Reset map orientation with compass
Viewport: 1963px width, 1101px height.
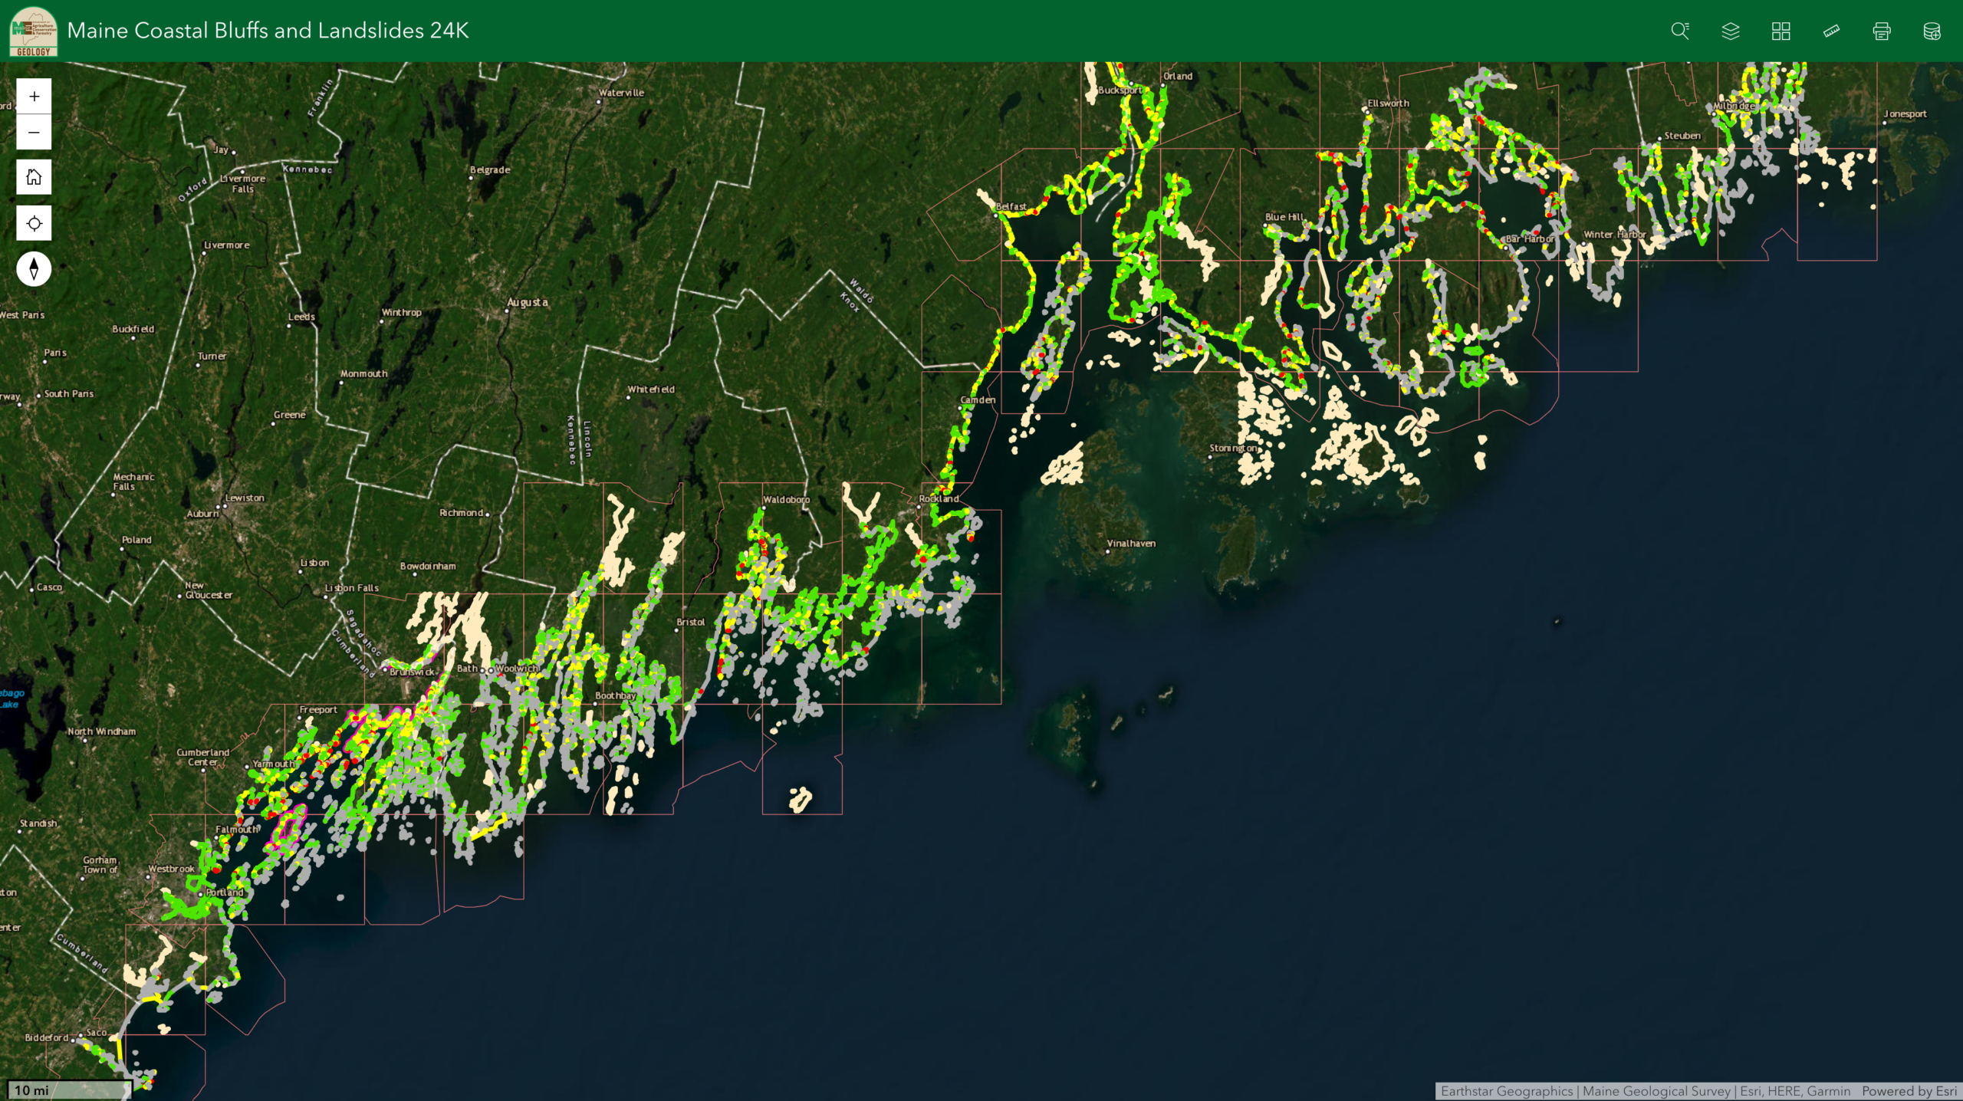(34, 269)
